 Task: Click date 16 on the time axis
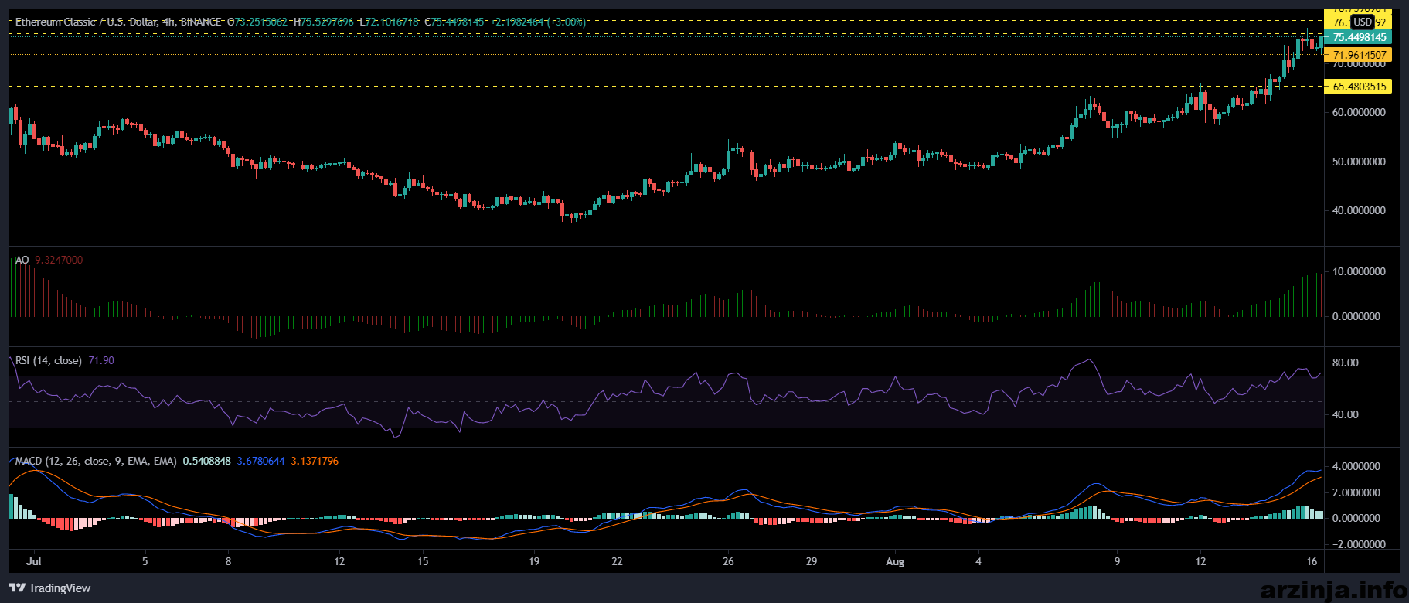(x=1312, y=561)
